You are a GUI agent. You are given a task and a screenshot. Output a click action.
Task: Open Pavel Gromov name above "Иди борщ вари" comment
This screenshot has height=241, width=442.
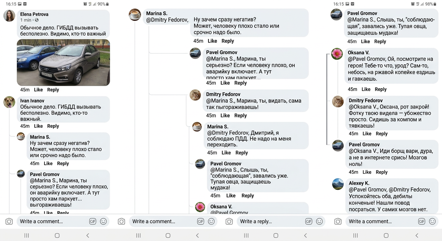click(x=364, y=145)
